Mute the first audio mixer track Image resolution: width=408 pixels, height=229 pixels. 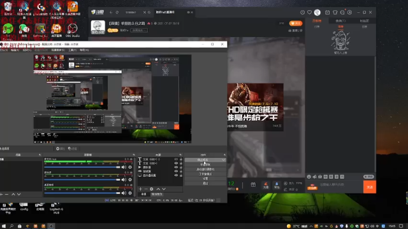(x=124, y=167)
